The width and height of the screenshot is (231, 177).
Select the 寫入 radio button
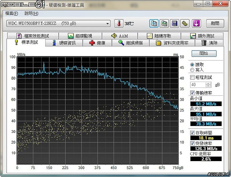click(x=192, y=69)
